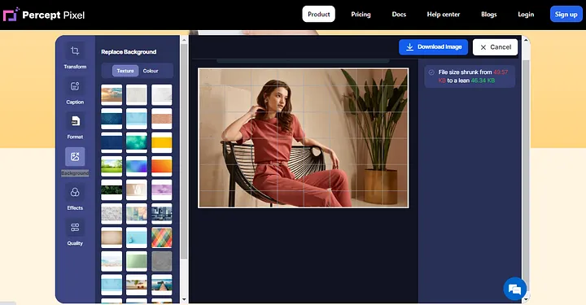Click the Percept Pixel logo
Viewport: 586px width, 305px height.
[44, 15]
